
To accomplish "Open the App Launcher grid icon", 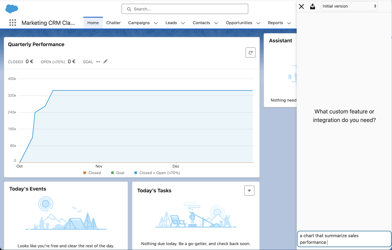I will coord(13,23).
